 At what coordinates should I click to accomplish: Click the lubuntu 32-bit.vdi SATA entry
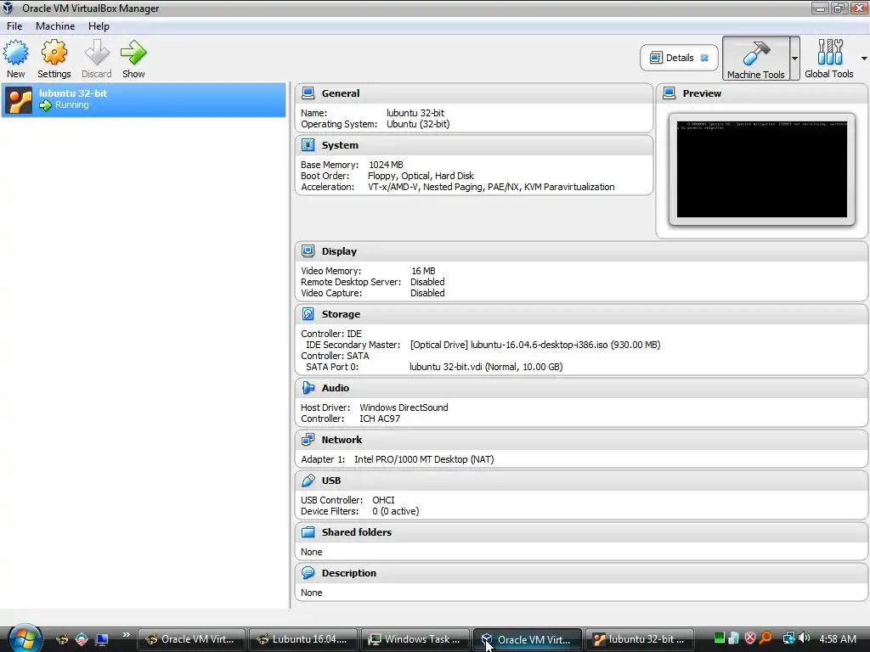486,367
